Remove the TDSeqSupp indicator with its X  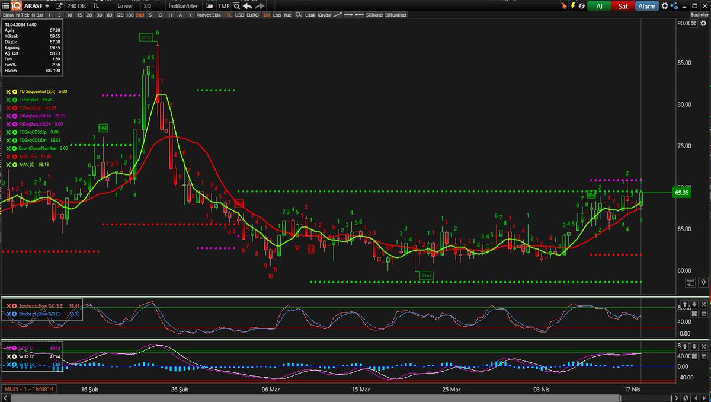tap(8, 108)
